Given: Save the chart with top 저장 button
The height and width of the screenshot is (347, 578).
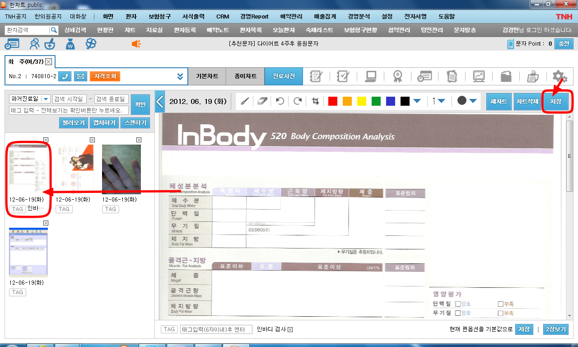Looking at the screenshot, I should point(555,102).
